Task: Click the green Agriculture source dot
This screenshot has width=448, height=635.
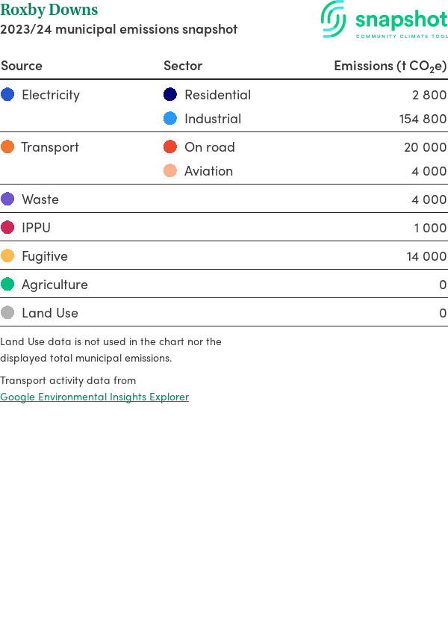Action: 7,285
